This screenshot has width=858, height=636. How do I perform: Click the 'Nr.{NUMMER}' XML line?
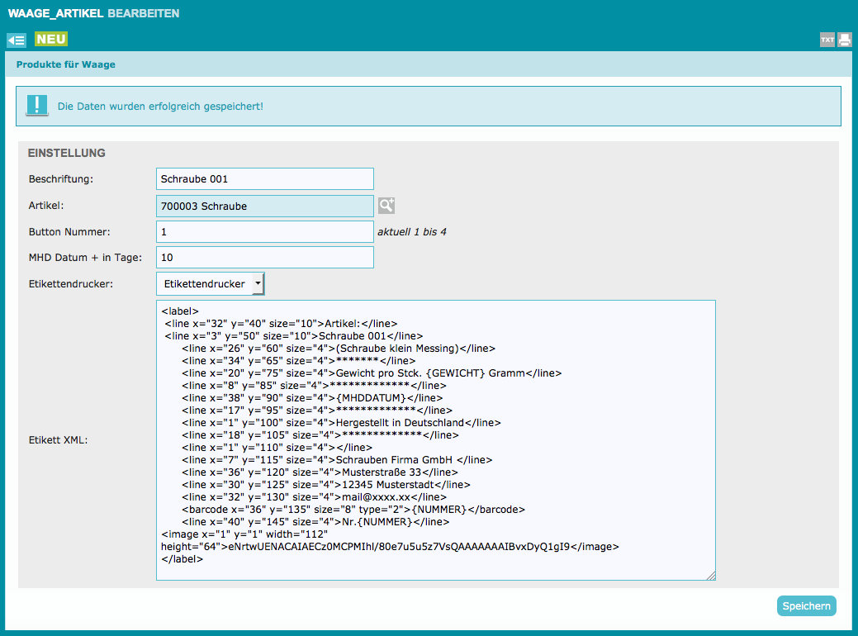(315, 522)
